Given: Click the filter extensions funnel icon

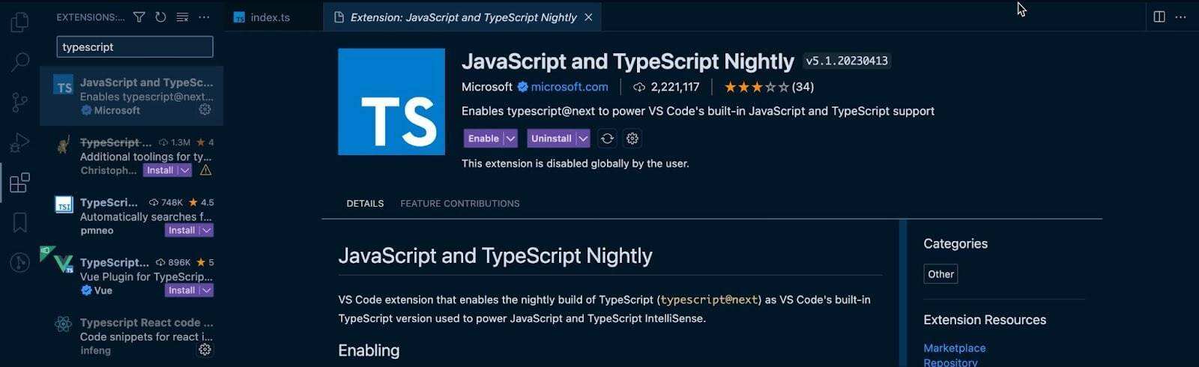Looking at the screenshot, I should pyautogui.click(x=139, y=17).
